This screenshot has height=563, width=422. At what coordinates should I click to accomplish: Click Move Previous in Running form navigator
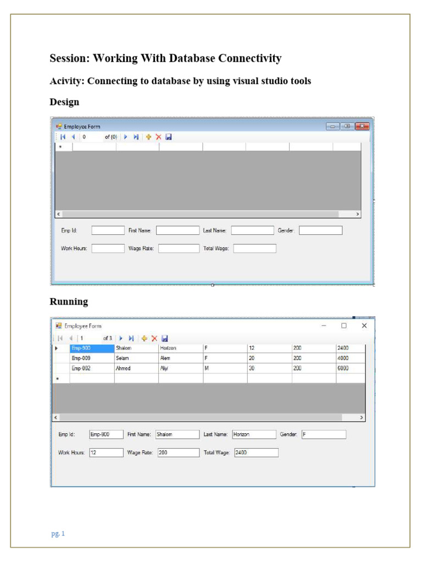[x=71, y=338]
